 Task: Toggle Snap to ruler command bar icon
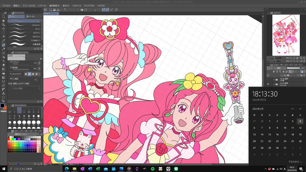pyautogui.click(x=104, y=10)
